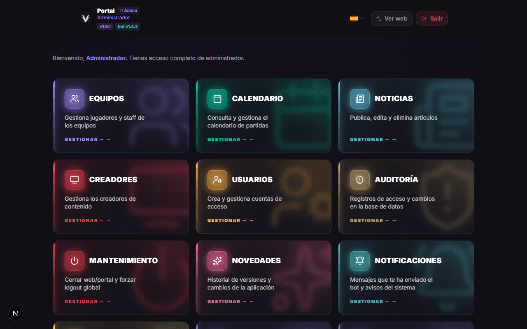Open Gestionar link under Equipos
Screen dimensions: 527x329
(x=88, y=139)
